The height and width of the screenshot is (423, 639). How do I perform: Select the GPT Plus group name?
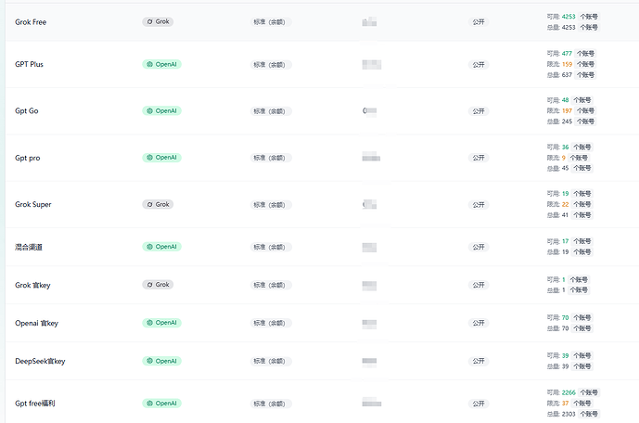click(29, 64)
